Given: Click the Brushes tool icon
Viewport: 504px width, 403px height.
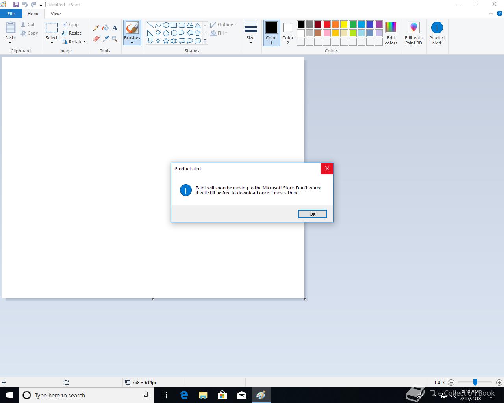Looking at the screenshot, I should [x=132, y=28].
